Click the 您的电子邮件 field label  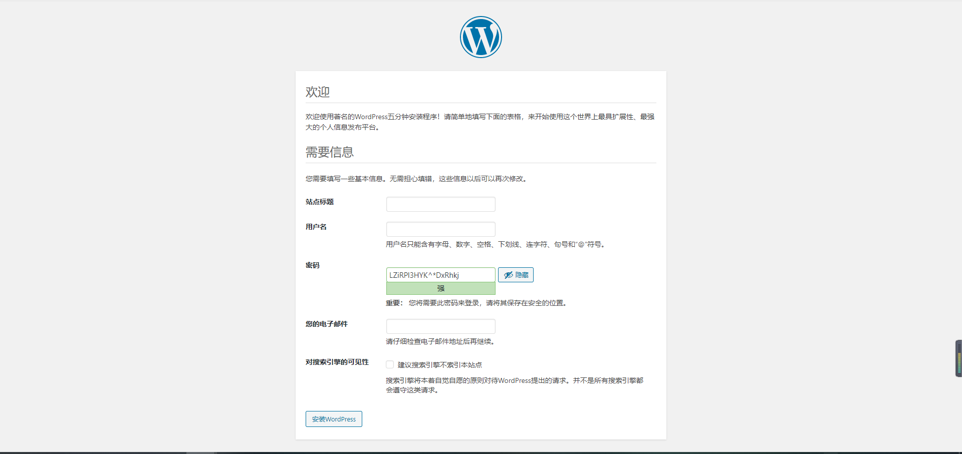pos(327,324)
